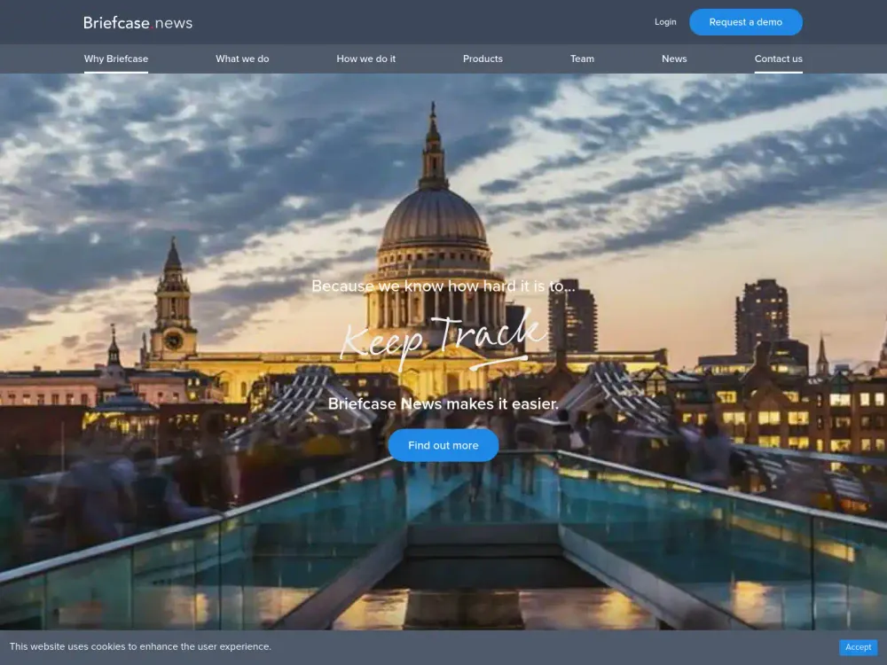Image resolution: width=887 pixels, height=665 pixels.
Task: Go to the Why Briefcase tab
Action: tap(116, 59)
